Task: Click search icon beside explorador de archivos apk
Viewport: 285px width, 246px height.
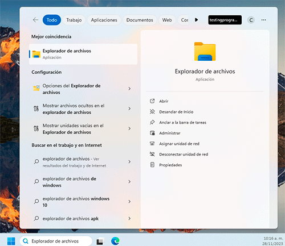Action: [36, 218]
